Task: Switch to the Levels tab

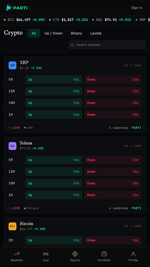Action: click(x=96, y=33)
